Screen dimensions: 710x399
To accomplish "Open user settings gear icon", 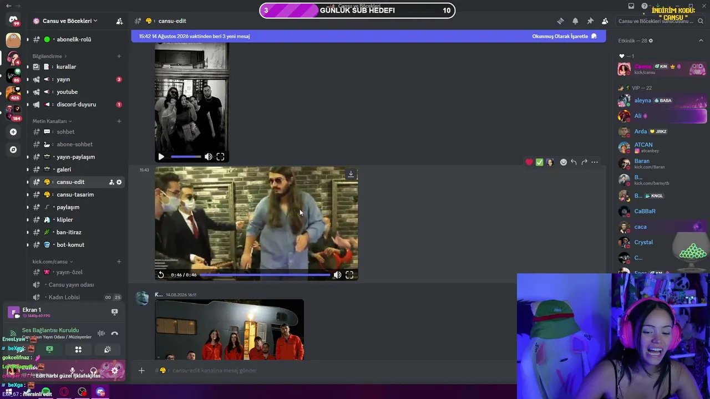I will [114, 370].
